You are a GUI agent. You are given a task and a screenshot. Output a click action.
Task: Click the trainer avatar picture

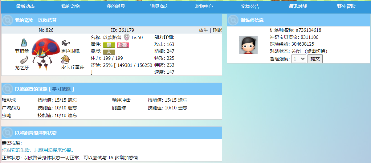pos(248,45)
